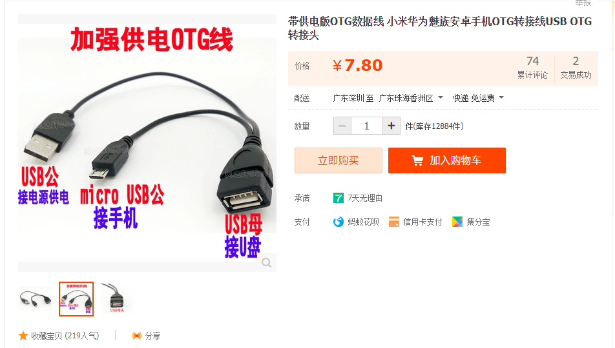Click the magnifier icon on product image
The width and height of the screenshot is (615, 348).
tap(267, 263)
